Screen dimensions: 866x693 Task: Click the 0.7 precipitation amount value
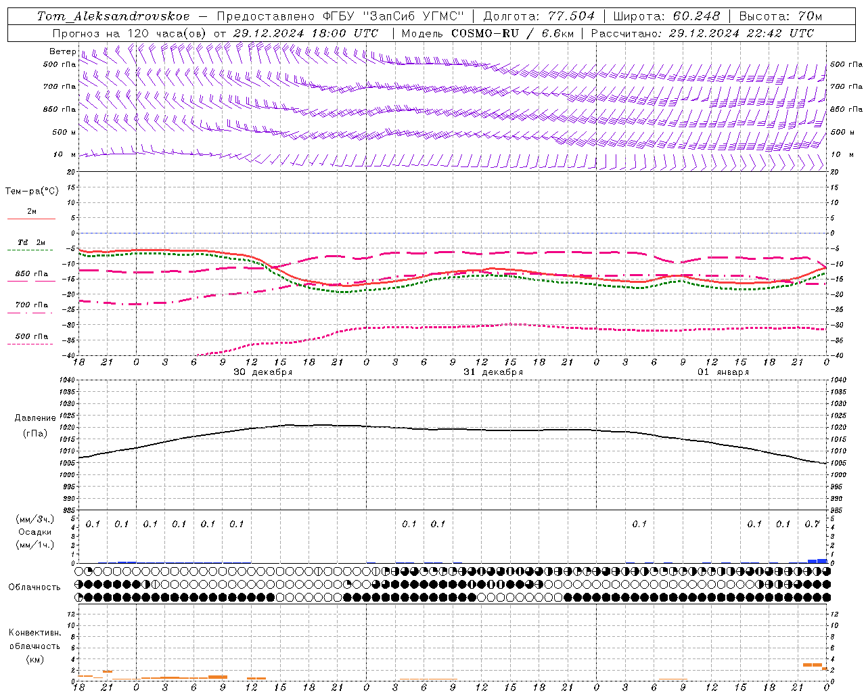[812, 524]
